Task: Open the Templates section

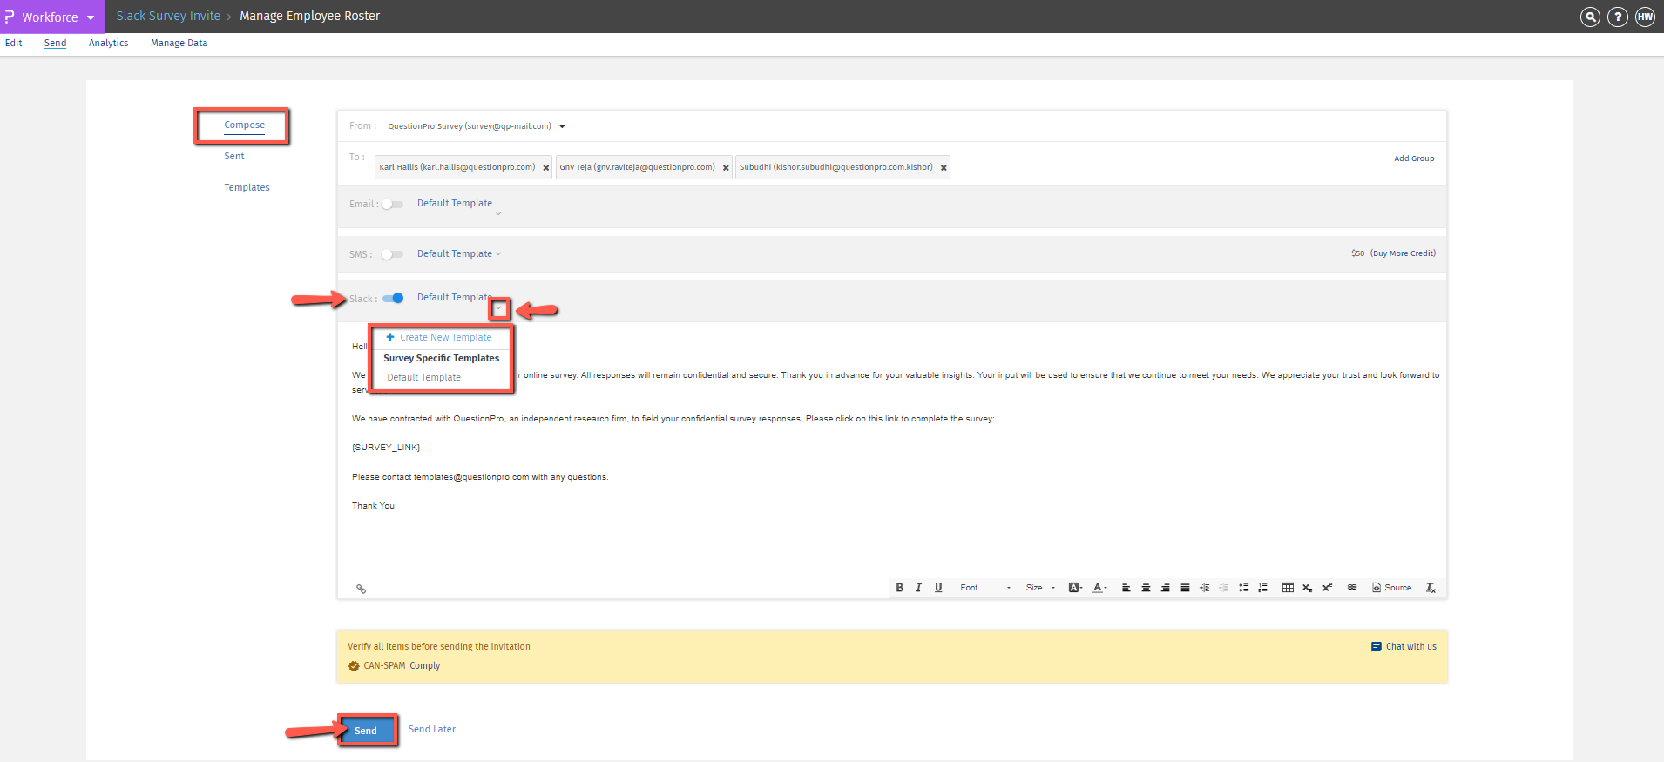Action: point(247,188)
